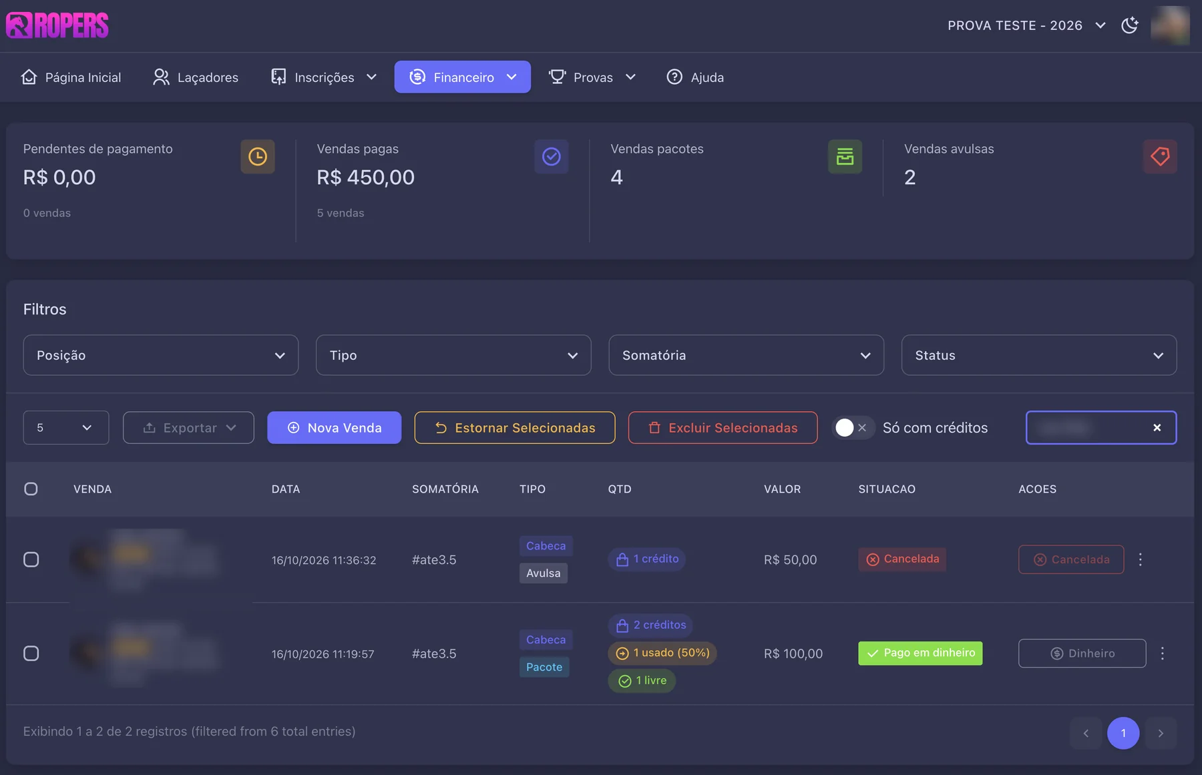This screenshot has height=775, width=1202.
Task: Select the row dated 16/10/2026 11:19:57
Action: tap(31, 654)
